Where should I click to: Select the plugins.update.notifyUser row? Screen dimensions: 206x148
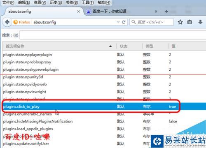pos(104,143)
